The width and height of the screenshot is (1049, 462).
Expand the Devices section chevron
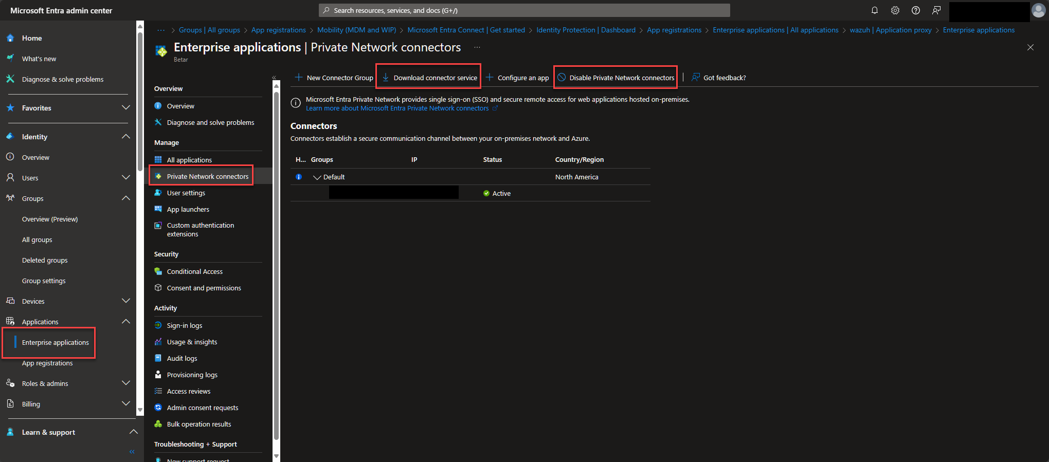coord(125,301)
